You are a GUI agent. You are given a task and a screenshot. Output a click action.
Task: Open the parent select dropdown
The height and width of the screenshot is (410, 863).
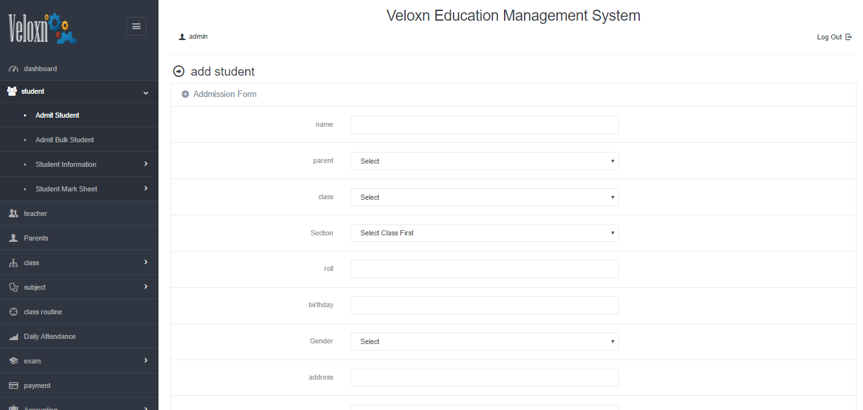(484, 161)
